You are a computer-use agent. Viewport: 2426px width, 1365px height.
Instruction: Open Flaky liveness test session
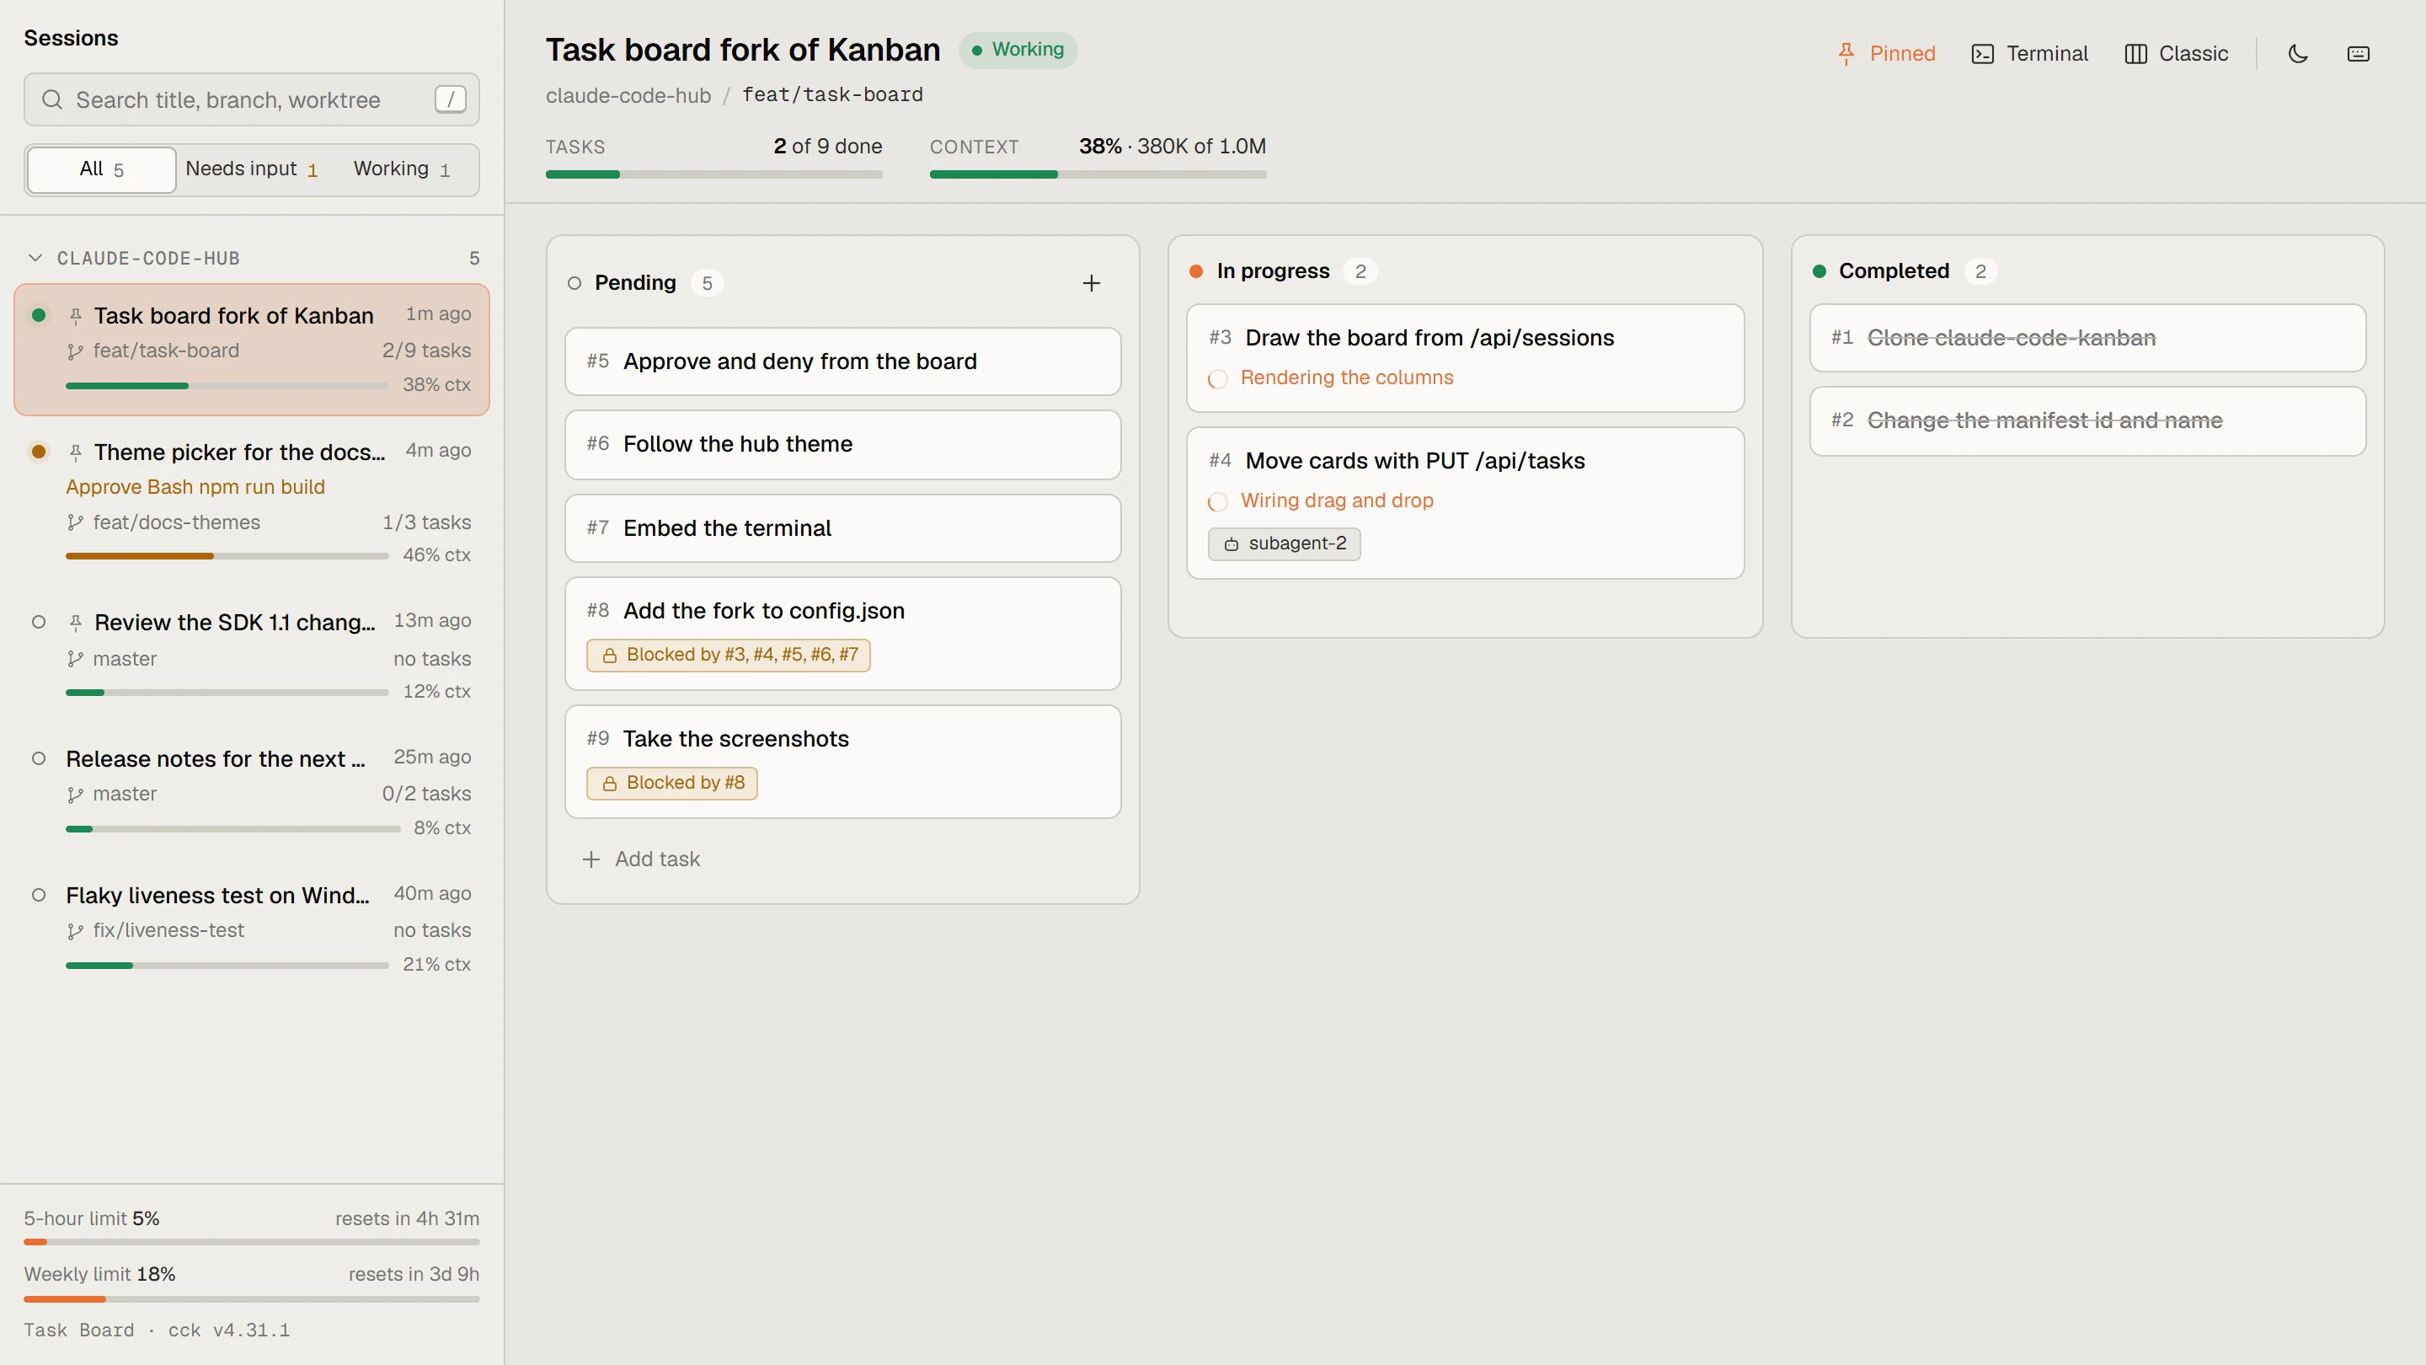pyautogui.click(x=252, y=929)
